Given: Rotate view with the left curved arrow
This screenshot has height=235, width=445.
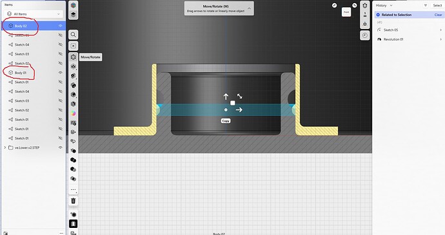Looking at the screenshot, I should pos(335,5).
